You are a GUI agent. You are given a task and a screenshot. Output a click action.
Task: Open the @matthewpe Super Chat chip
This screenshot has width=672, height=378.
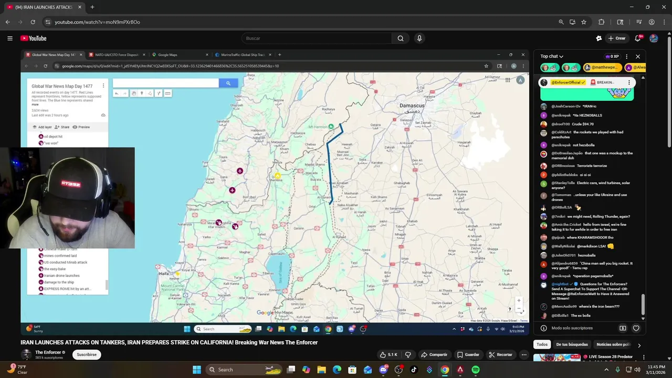coord(603,67)
